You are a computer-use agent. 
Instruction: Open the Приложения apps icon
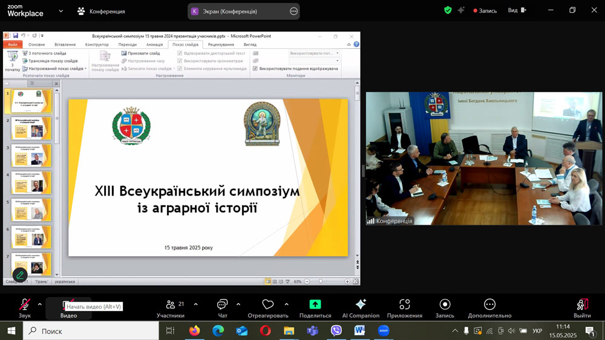coord(405,304)
